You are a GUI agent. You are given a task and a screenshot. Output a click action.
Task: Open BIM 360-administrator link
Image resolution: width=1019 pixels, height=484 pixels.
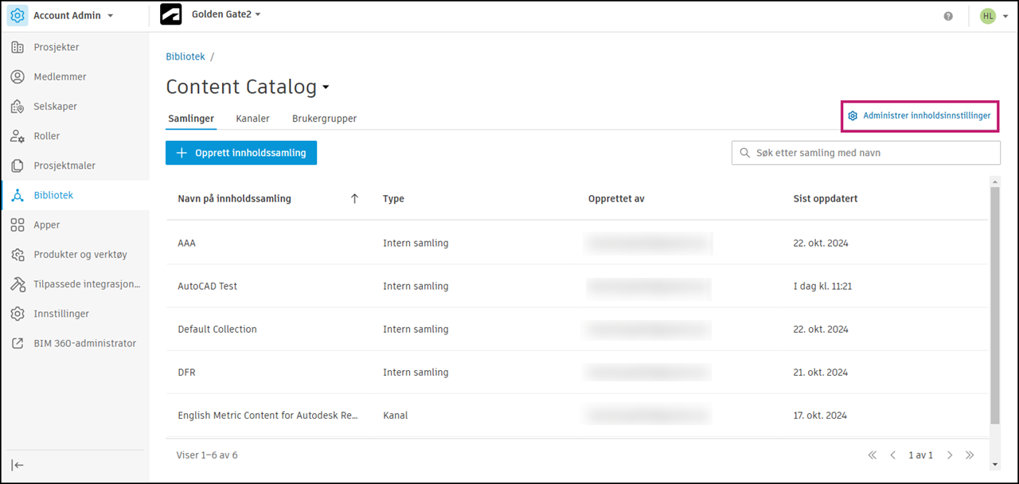pos(84,344)
